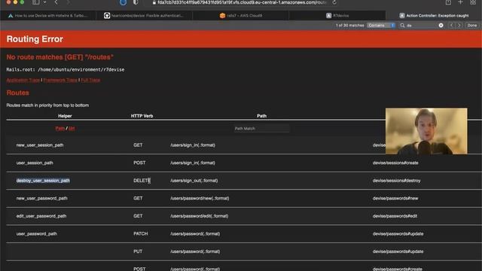Select the Action Controller: Exception caught tab
Screen dimensions: 482x271
coord(434,15)
